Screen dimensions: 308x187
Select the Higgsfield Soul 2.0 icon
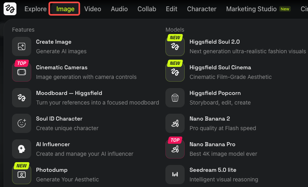click(175, 46)
